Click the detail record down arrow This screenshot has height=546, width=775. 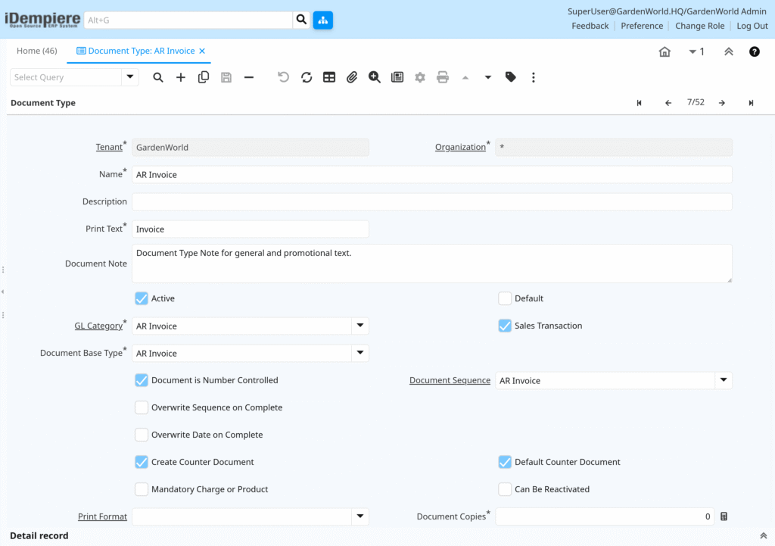click(488, 77)
